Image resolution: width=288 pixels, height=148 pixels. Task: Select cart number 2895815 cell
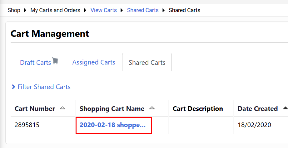coord(27,125)
